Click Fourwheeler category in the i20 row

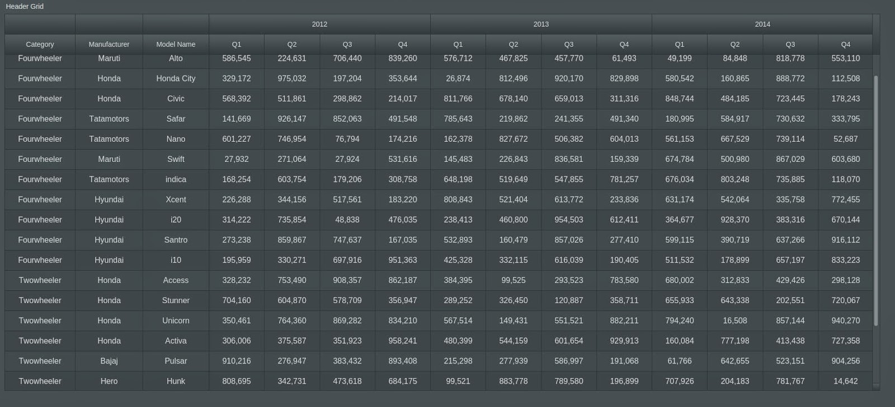(40, 219)
